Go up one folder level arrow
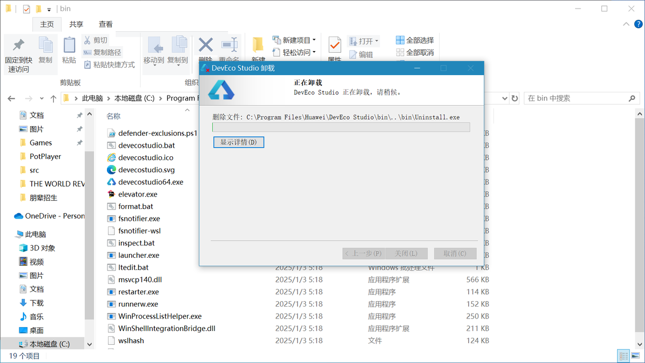Screen dimensions: 645x363 coord(53,99)
